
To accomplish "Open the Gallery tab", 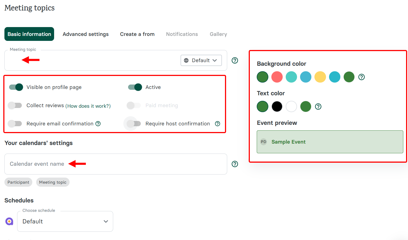I will click(218, 34).
